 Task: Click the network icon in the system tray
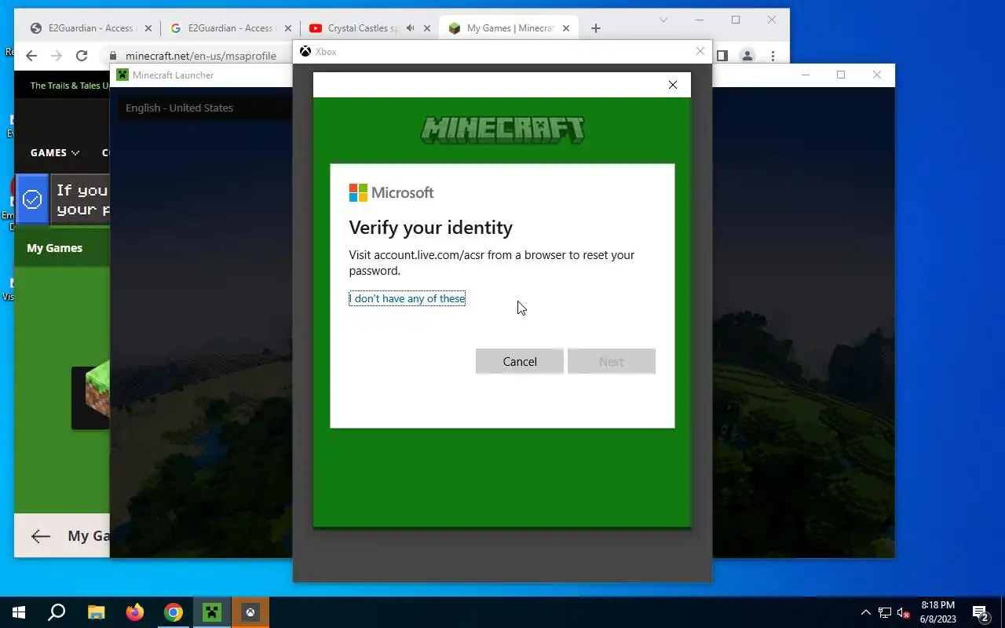coord(885,612)
